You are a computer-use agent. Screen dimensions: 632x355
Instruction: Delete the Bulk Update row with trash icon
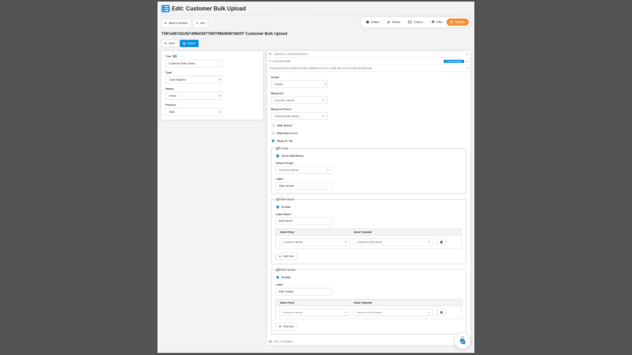tap(441, 312)
